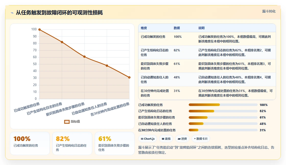Select the 进度 chip
This screenshot has height=165, width=286.
tap(182, 139)
